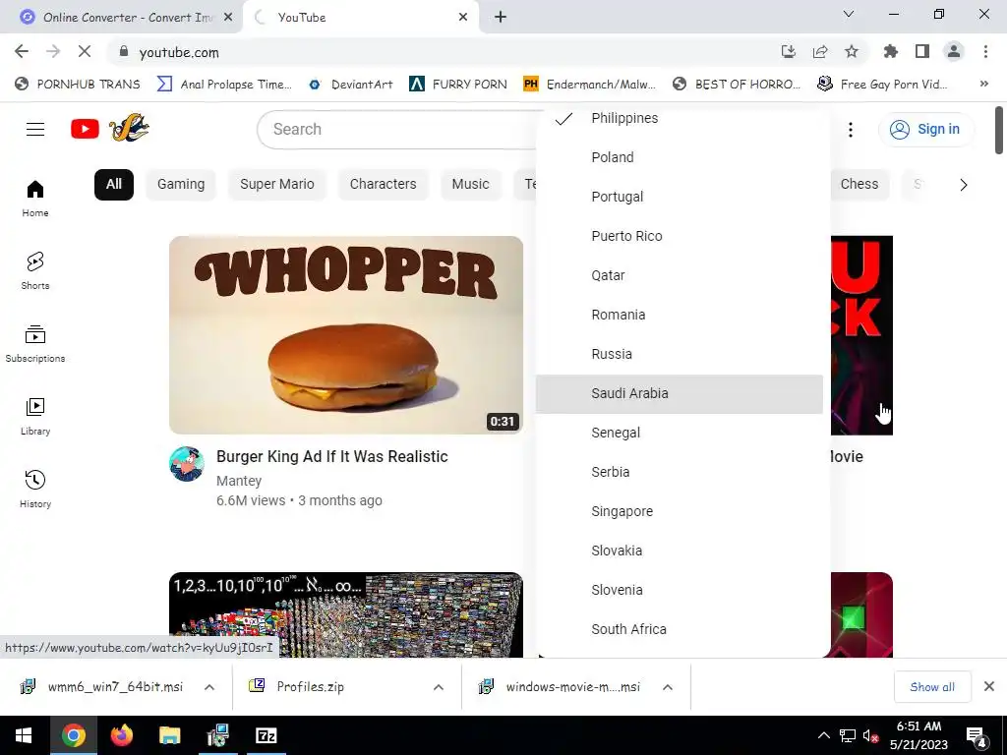Click the muted volume tray icon
1007x755 pixels.
click(x=870, y=736)
